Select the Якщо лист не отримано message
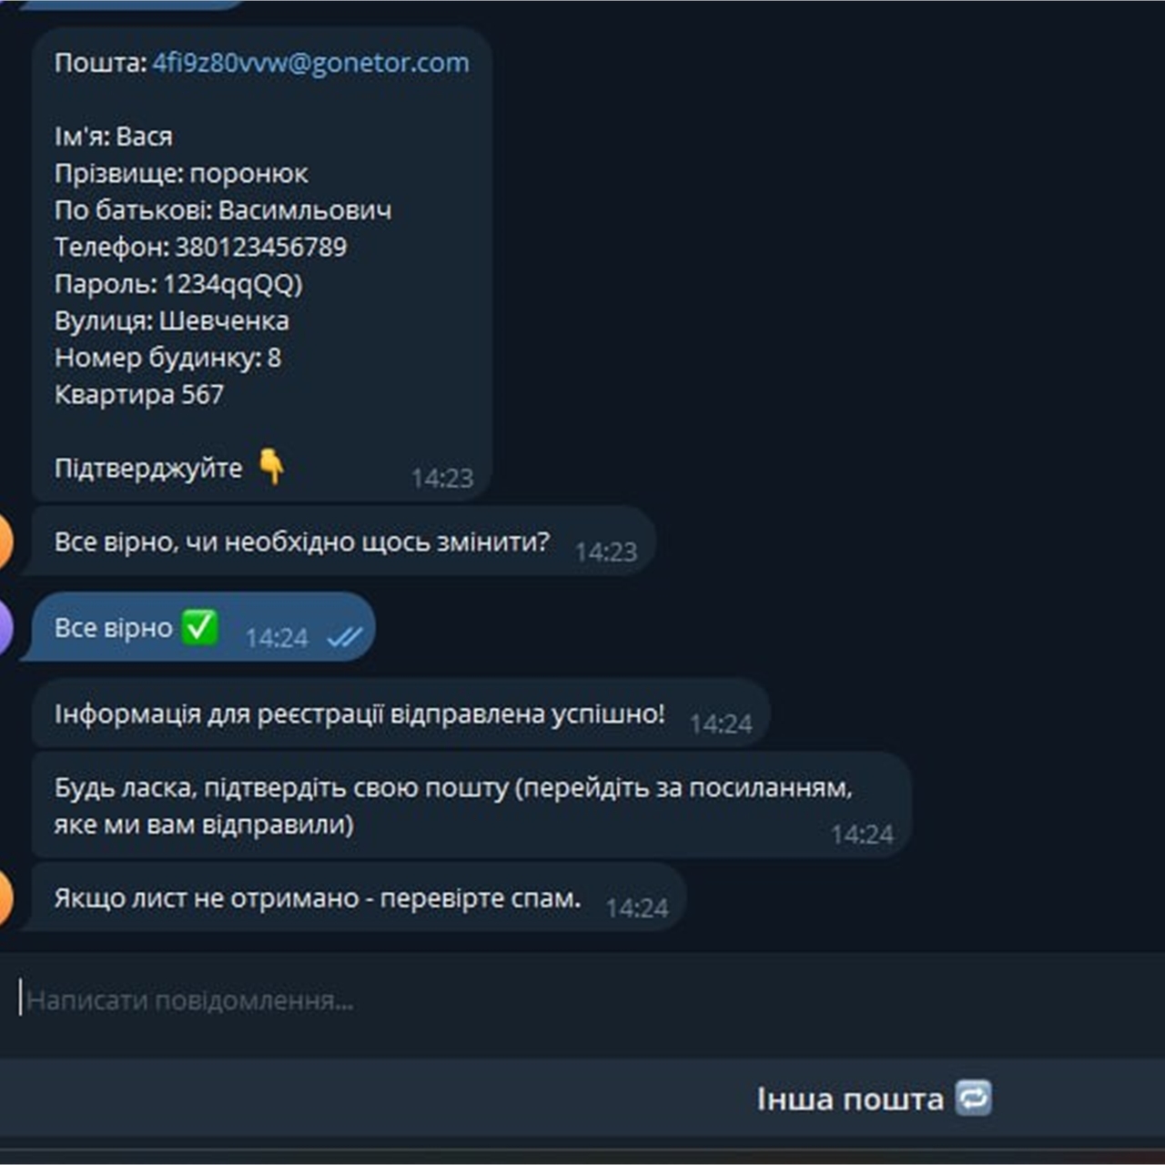The height and width of the screenshot is (1165, 1165). [x=359, y=897]
